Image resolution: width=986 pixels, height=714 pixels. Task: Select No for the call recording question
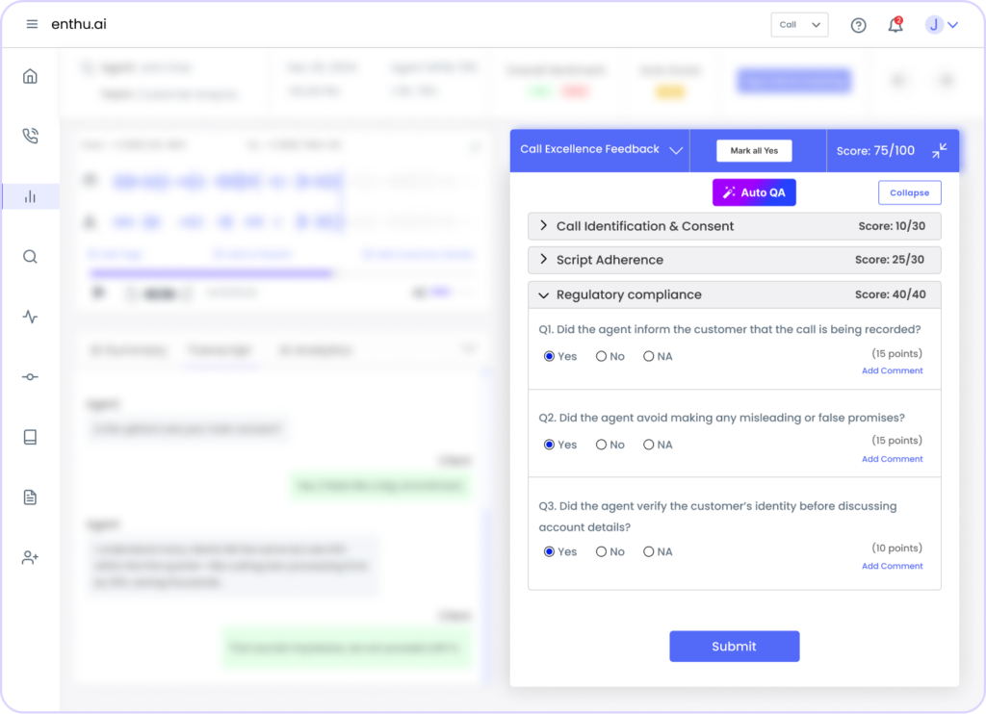pyautogui.click(x=602, y=356)
